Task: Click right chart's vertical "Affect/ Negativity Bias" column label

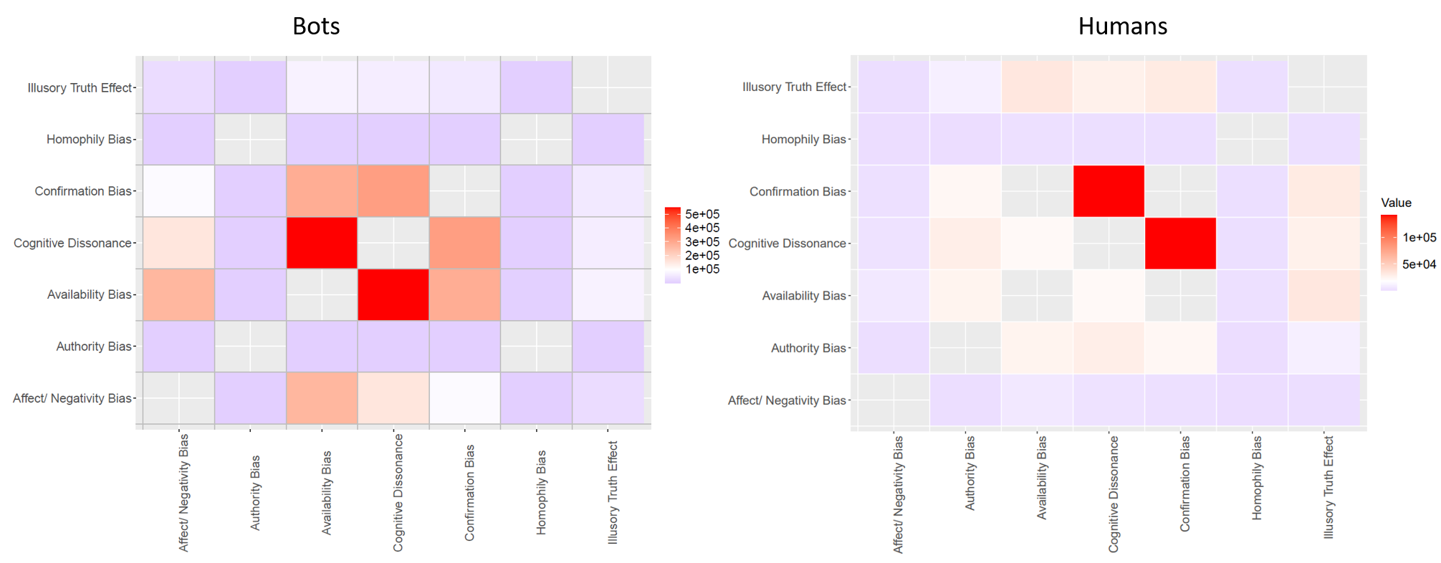Action: click(x=899, y=494)
